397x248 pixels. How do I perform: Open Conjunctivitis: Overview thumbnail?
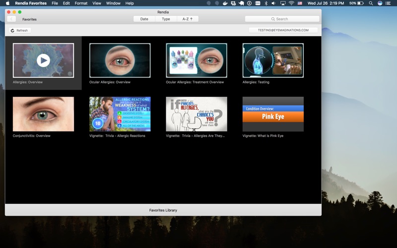(43, 114)
